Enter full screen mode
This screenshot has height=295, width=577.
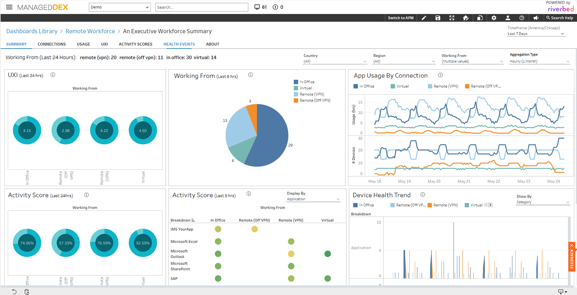pyautogui.click(x=452, y=18)
